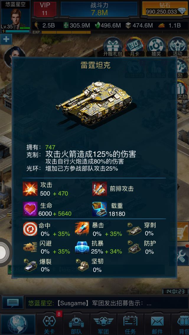Click the 战斗力 7.8M power panel
This screenshot has width=189, height=335.
[99, 9]
